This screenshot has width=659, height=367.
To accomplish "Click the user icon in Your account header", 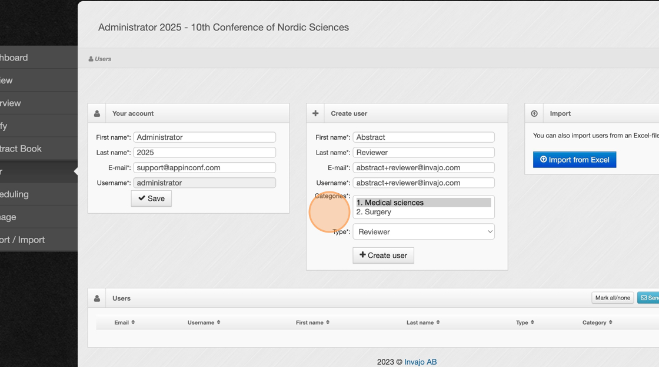I will pos(97,113).
